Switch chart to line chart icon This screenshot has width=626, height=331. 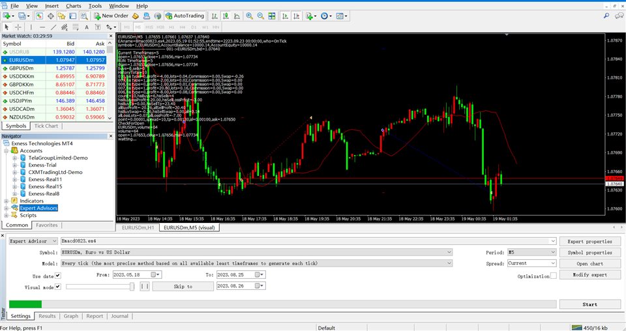pyautogui.click(x=237, y=16)
